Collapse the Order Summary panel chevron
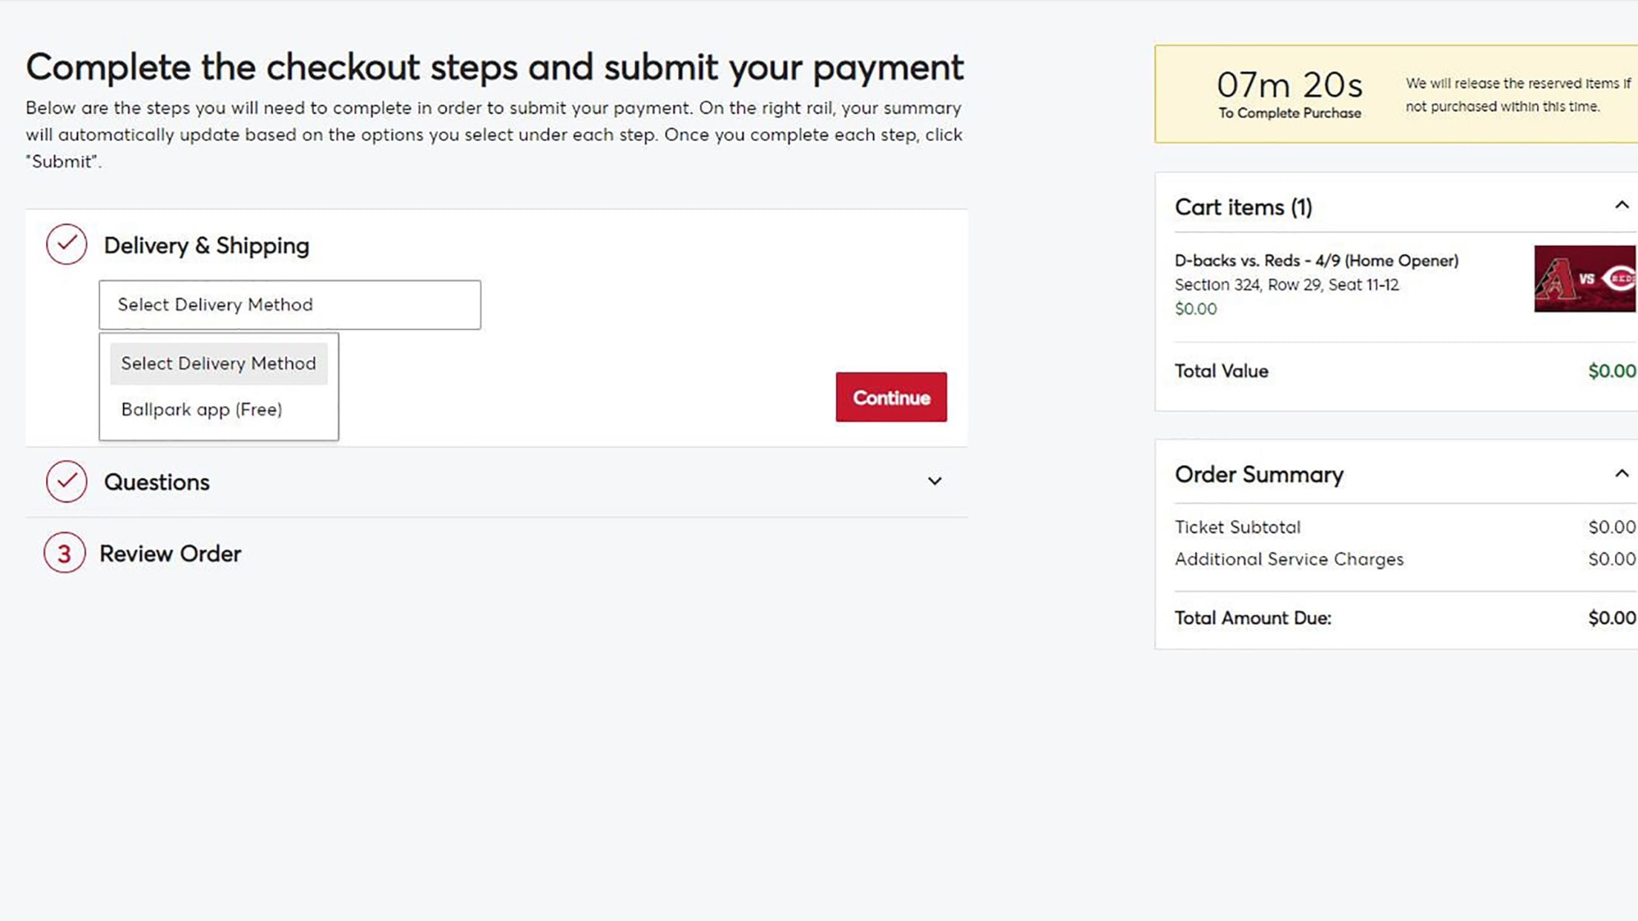The image size is (1638, 921). point(1622,474)
